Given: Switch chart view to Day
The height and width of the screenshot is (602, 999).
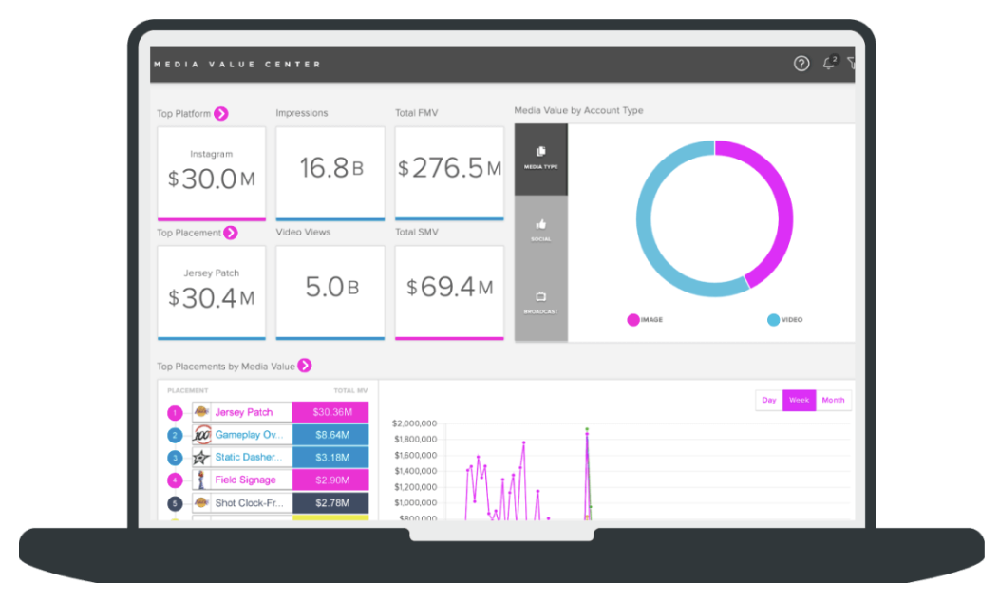Looking at the screenshot, I should [x=769, y=400].
